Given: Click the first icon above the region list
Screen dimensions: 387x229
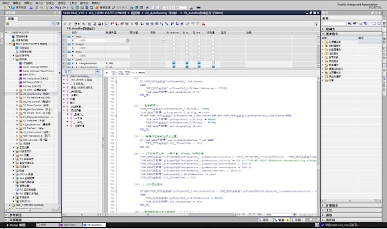Looking at the screenshot, I should click(65, 71).
